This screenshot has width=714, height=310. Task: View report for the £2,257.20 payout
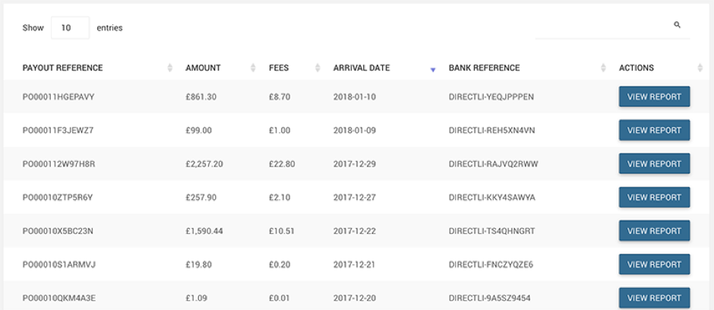click(654, 164)
